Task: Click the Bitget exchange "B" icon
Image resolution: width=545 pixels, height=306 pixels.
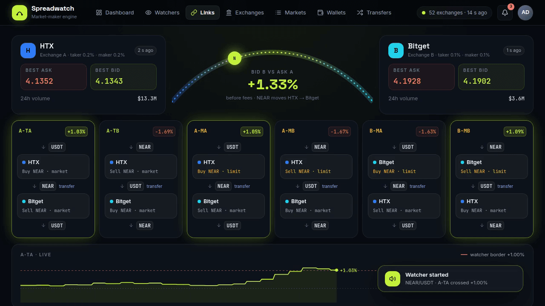Action: [396, 50]
